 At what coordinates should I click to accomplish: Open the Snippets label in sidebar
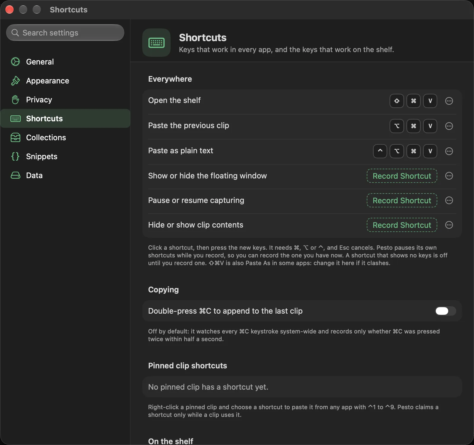pos(42,157)
